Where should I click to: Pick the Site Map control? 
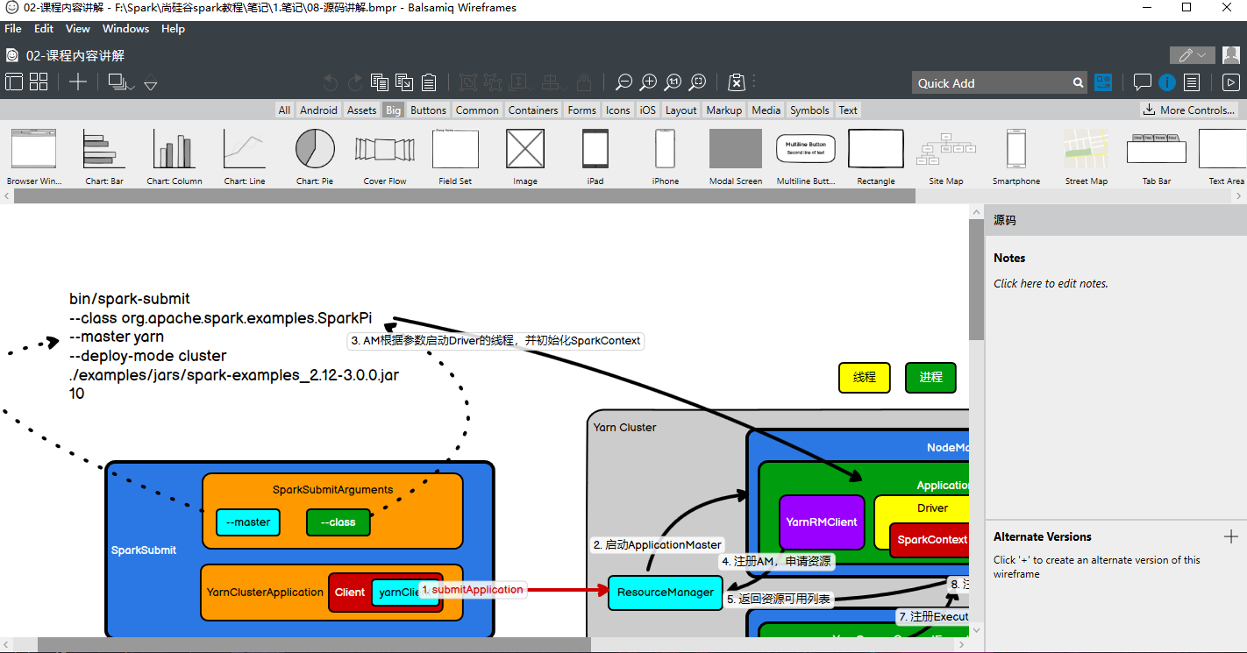coord(946,156)
